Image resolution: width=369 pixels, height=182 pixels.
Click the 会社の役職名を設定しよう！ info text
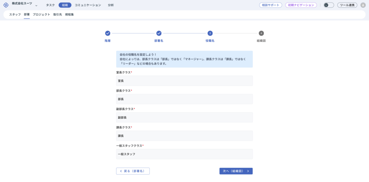[x=138, y=55]
